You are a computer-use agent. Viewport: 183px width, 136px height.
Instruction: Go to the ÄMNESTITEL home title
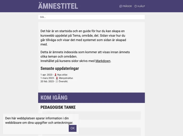tap(58, 6)
